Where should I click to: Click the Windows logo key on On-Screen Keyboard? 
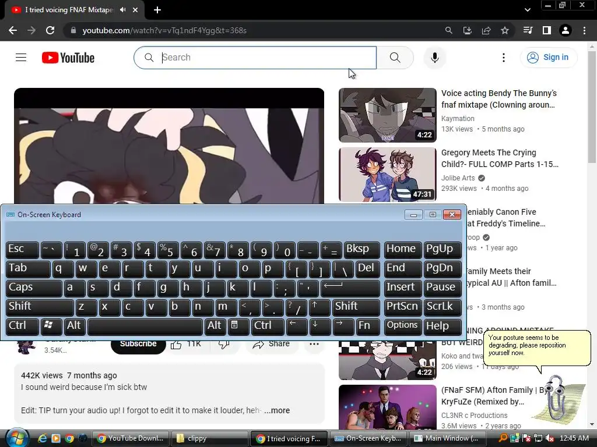(51, 326)
